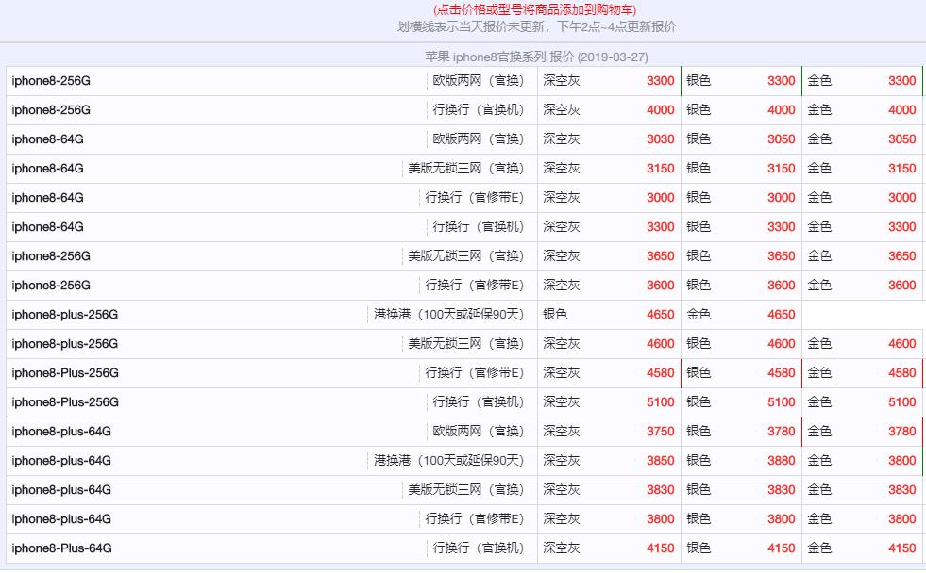Click silver 4650 price in 港换港 row

(x=660, y=315)
